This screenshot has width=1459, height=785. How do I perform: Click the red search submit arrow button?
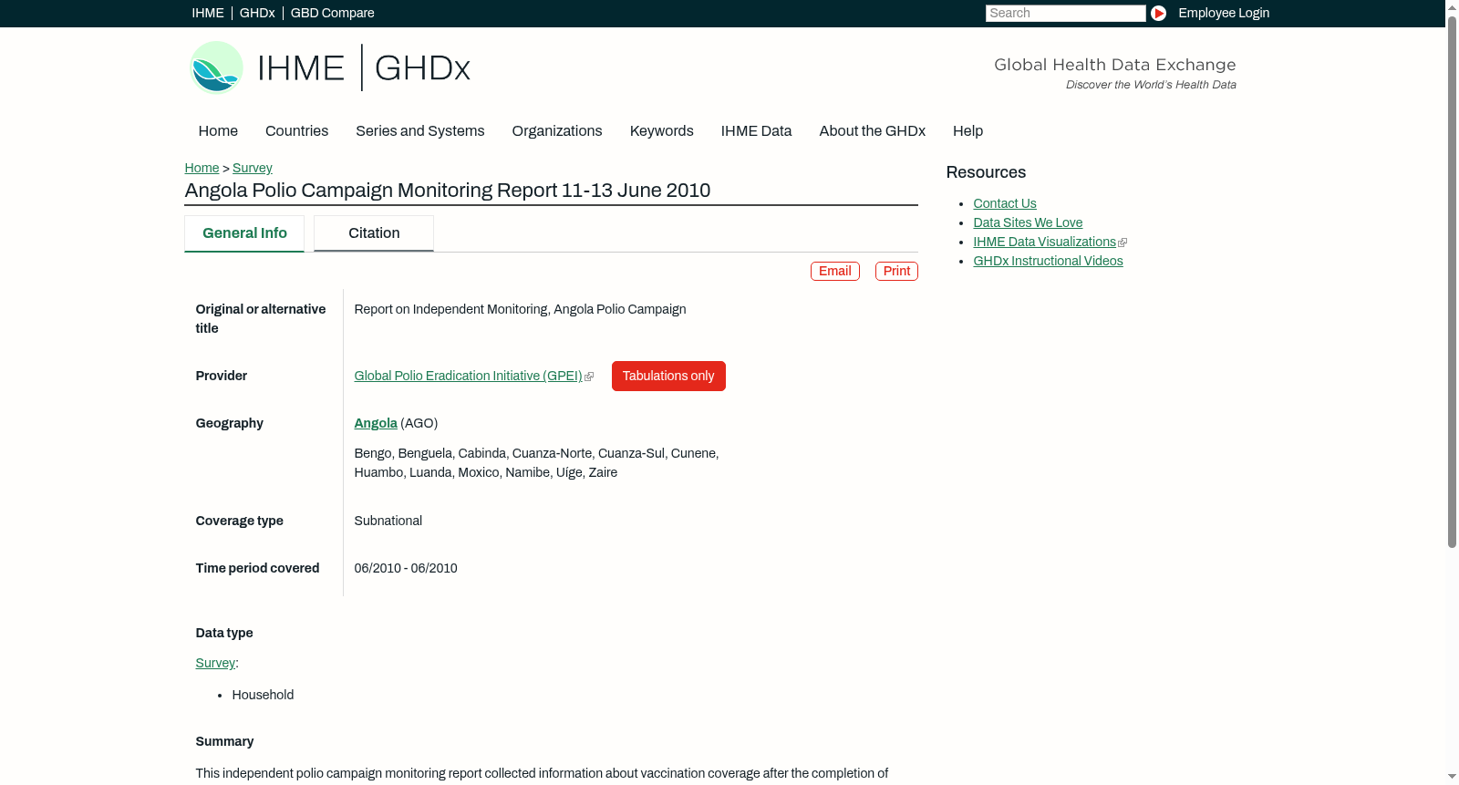pos(1158,13)
